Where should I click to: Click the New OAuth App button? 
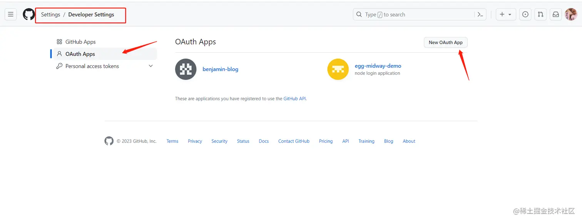446,42
